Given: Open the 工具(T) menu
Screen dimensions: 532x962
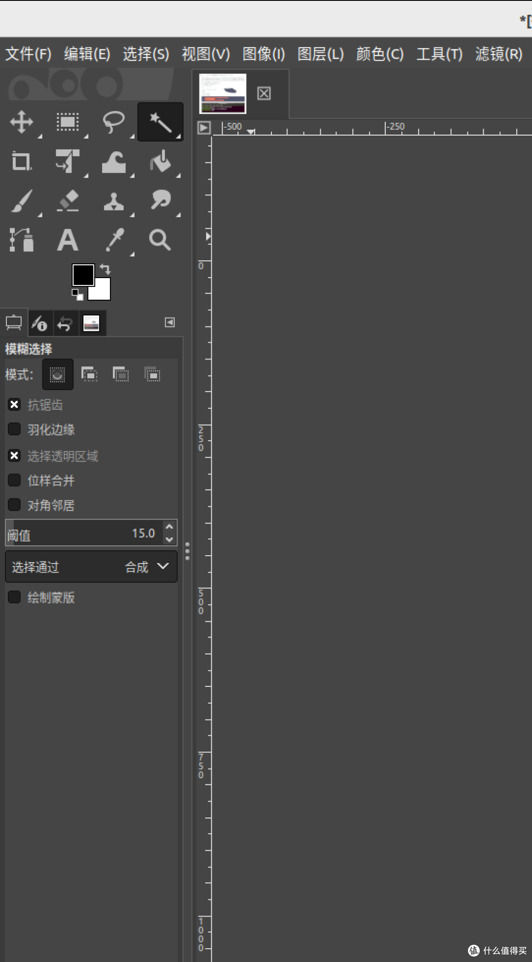Looking at the screenshot, I should [x=439, y=54].
